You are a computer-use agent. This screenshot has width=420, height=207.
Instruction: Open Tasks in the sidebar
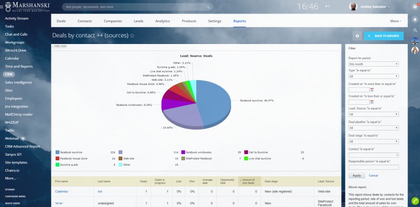[x=9, y=27]
